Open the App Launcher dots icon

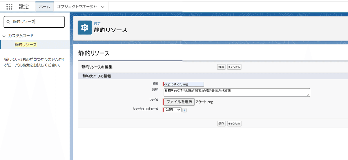click(x=9, y=7)
